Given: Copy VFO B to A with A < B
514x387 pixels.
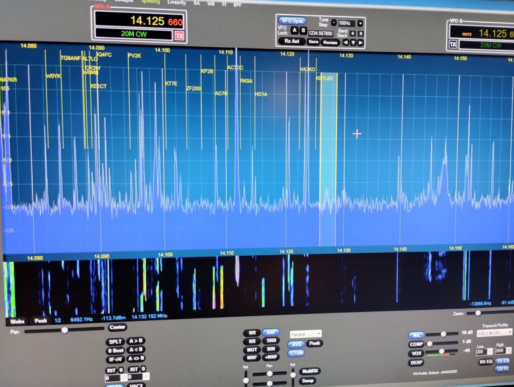Looking at the screenshot, I should 136,350.
